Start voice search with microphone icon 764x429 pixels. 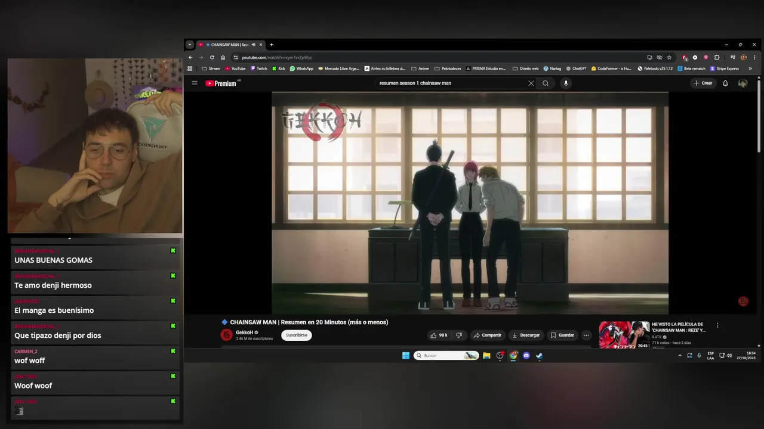coord(566,83)
